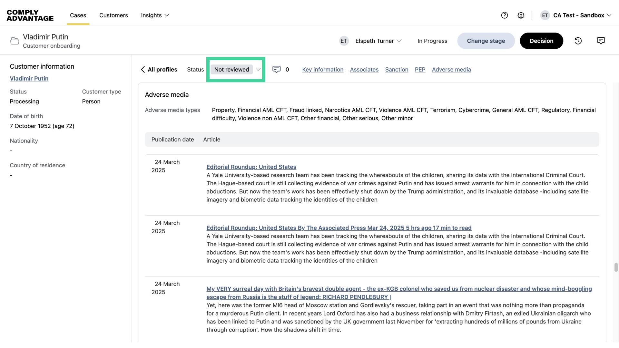619x348 pixels.
Task: Click the ET avatar beside Elspeth Turner
Action: click(x=344, y=41)
